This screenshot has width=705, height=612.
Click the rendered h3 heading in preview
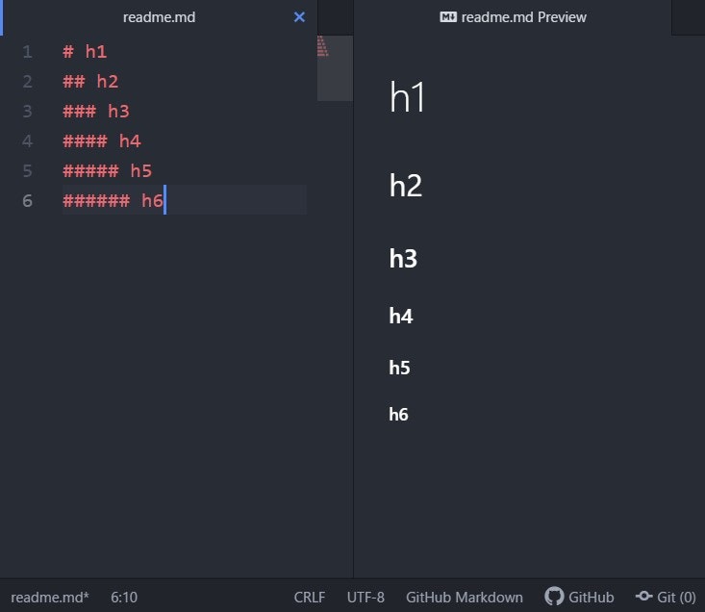pos(403,259)
